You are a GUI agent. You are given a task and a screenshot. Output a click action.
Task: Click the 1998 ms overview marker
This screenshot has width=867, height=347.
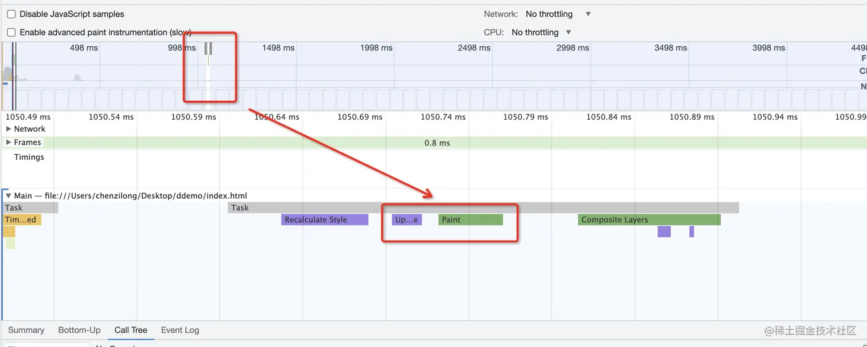pos(376,48)
